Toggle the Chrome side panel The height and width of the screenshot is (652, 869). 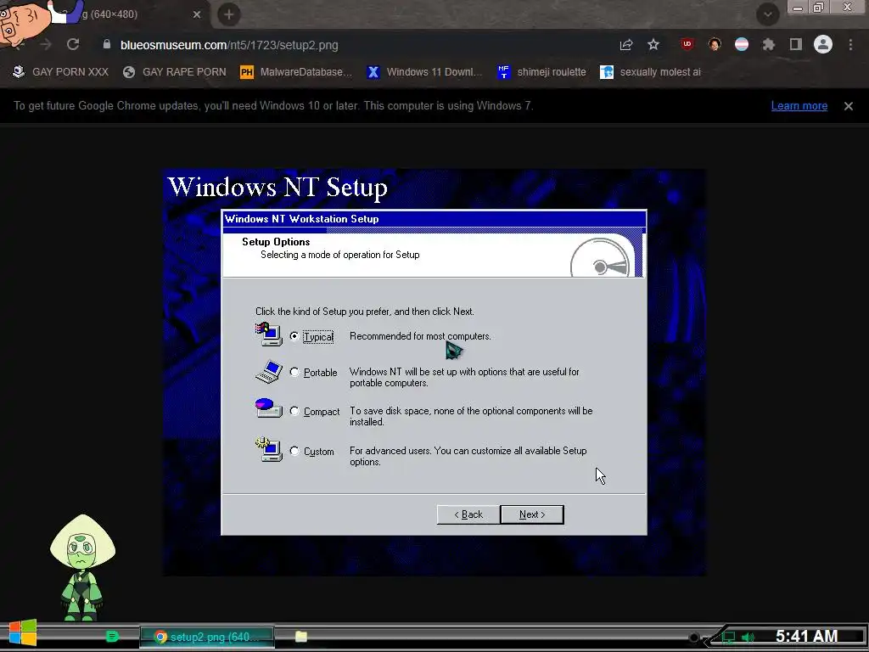point(796,44)
